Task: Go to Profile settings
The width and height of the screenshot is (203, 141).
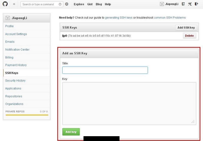Action: pos(27,26)
